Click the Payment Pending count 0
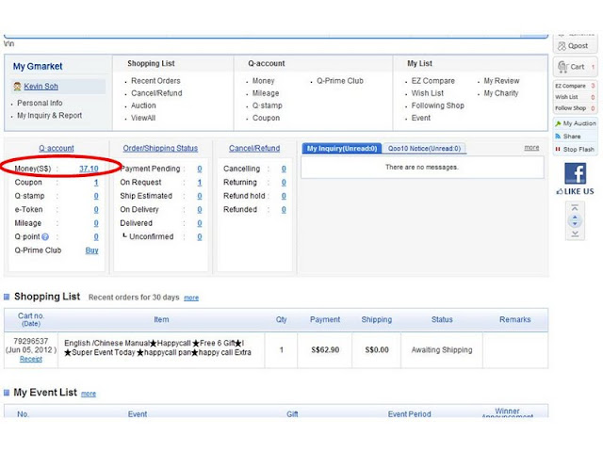 click(200, 169)
